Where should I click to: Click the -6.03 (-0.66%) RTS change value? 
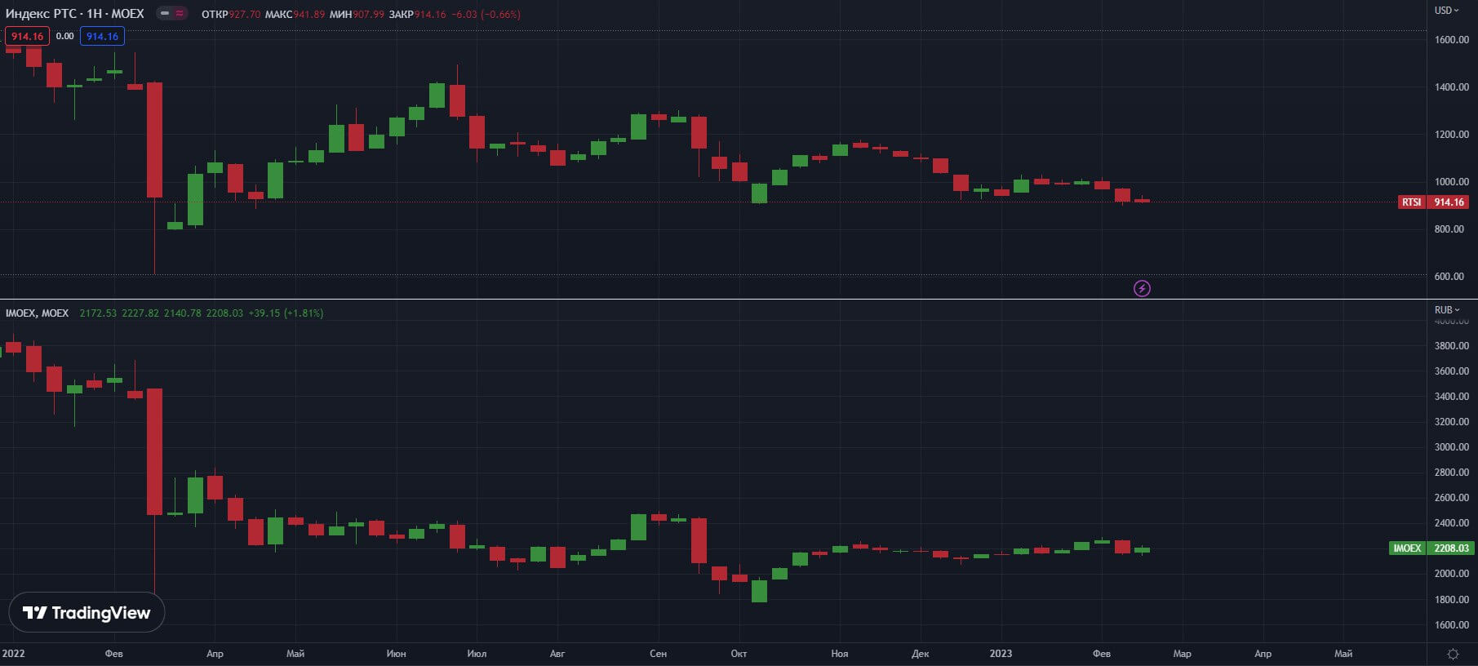486,14
